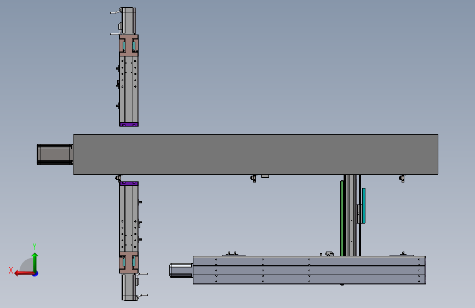Select the gray rail body of upper actuator
This screenshot has height=308, width=475.
point(129,89)
